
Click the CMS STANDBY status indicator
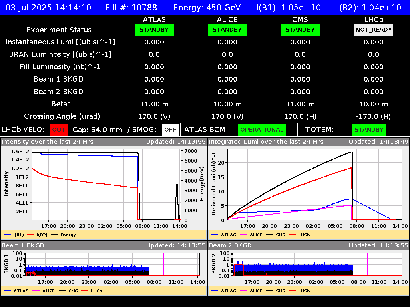tap(300, 30)
